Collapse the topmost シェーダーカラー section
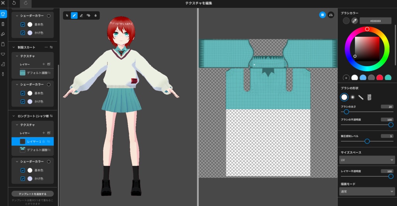 pos(17,15)
